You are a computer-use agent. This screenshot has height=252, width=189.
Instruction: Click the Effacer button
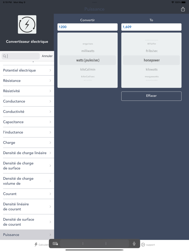pos(151,96)
